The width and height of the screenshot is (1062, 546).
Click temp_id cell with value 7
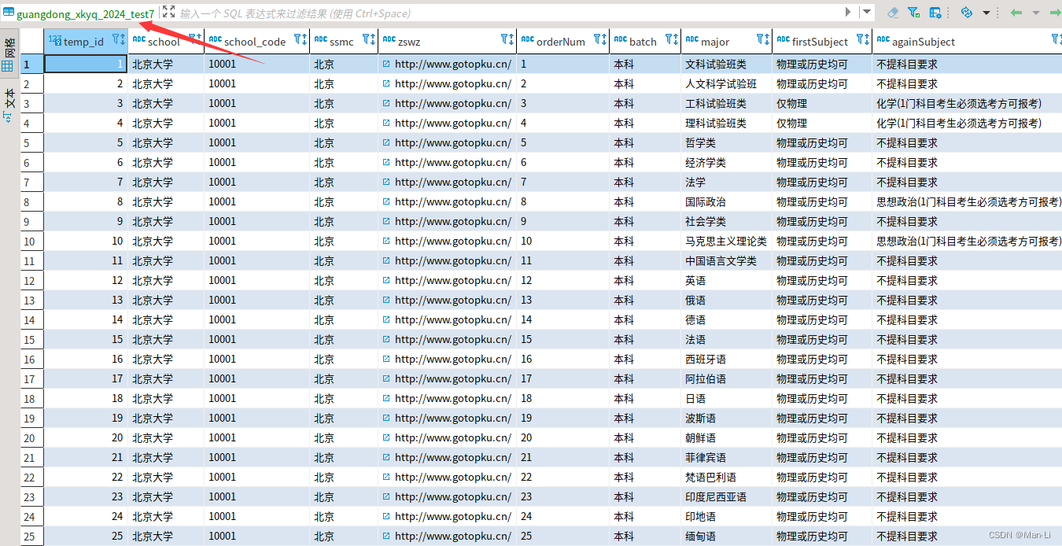pyautogui.click(x=86, y=182)
